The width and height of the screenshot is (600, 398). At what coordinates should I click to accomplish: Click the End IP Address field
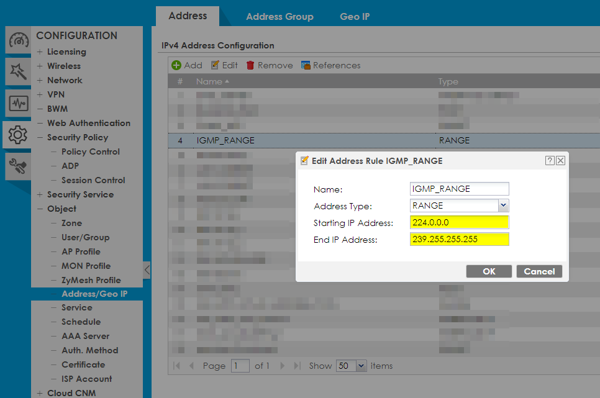pyautogui.click(x=459, y=239)
